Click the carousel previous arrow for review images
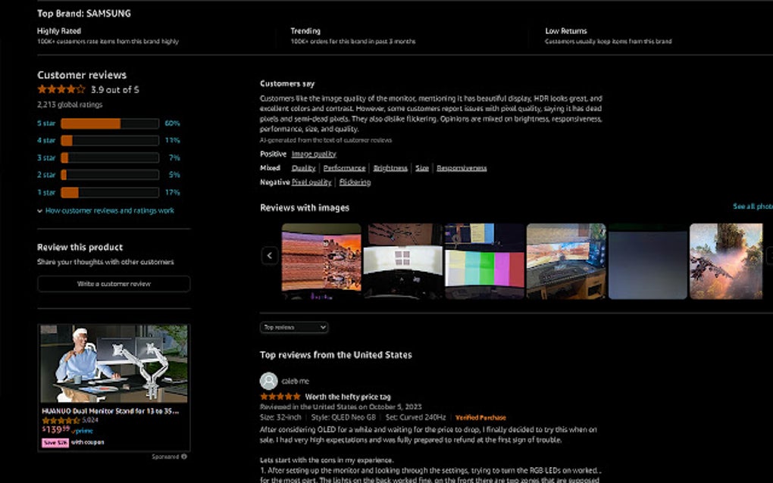Screen dimensions: 773x483 click(x=270, y=256)
